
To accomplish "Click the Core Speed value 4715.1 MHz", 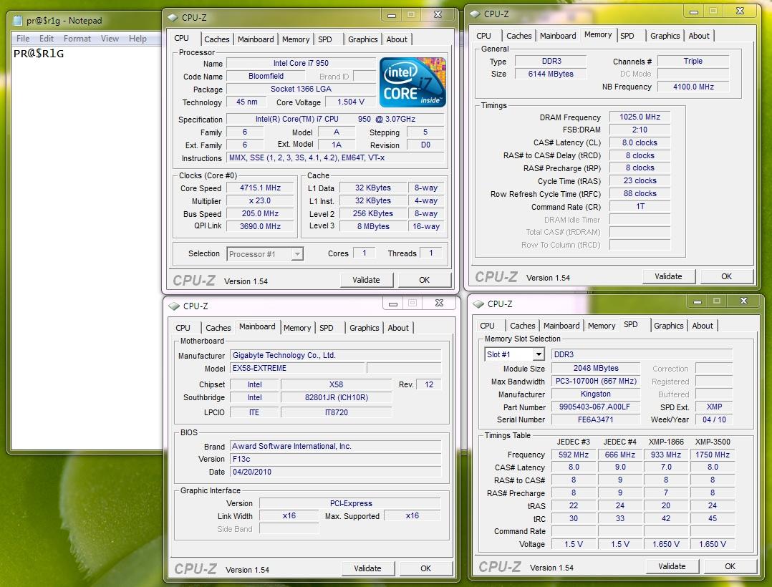I will point(260,188).
